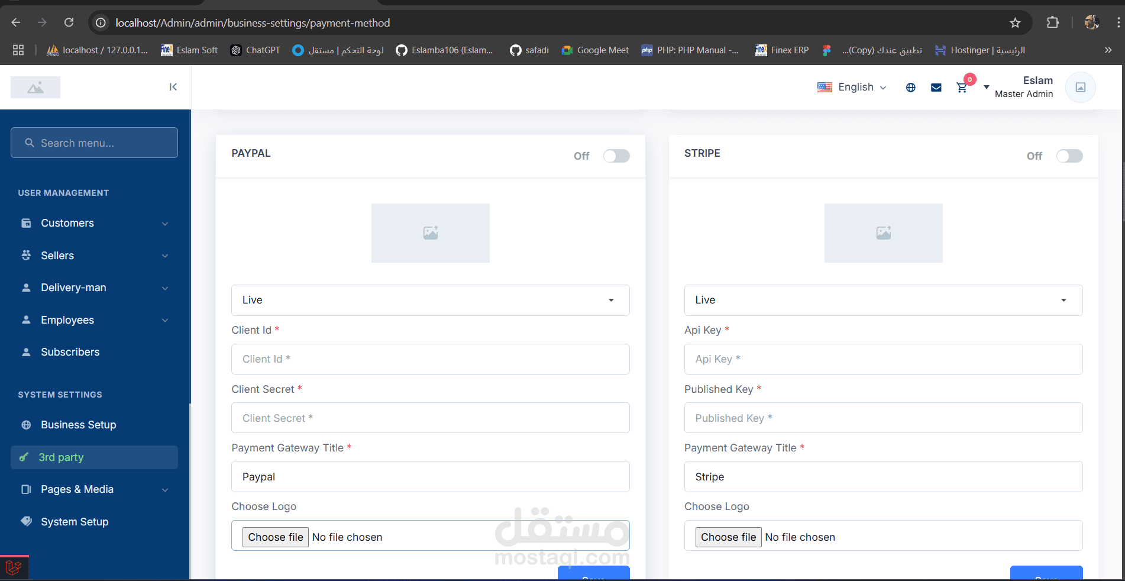Open PayPal Live mode dropdown
The width and height of the screenshot is (1125, 581).
(431, 300)
